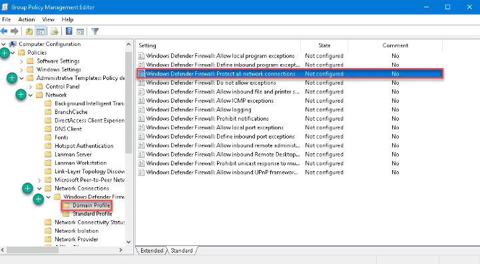Click policy icon for Define inbound port exceptions
Image resolution: width=480 pixels, height=264 pixels.
pyautogui.click(x=141, y=137)
